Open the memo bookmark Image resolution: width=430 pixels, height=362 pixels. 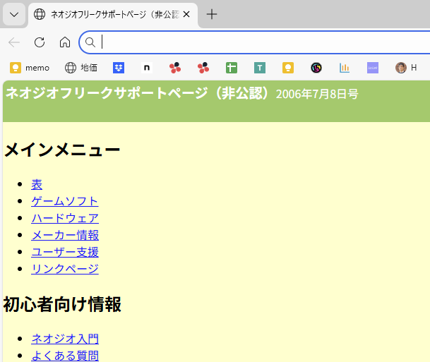pos(30,68)
